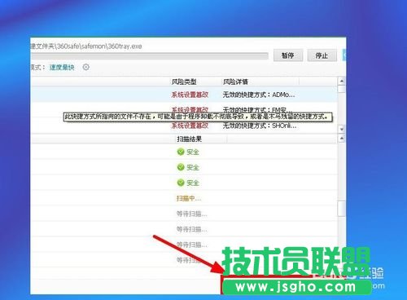Click the scan progress bar
407x300 pixels.
(x=150, y=56)
